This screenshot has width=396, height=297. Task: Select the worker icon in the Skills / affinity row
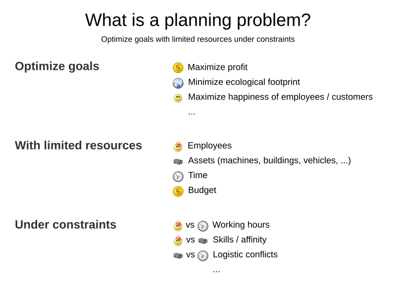[x=178, y=241]
